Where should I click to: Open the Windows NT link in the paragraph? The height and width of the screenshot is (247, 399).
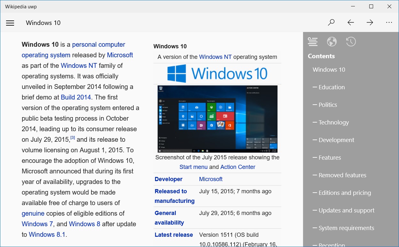pos(79,66)
